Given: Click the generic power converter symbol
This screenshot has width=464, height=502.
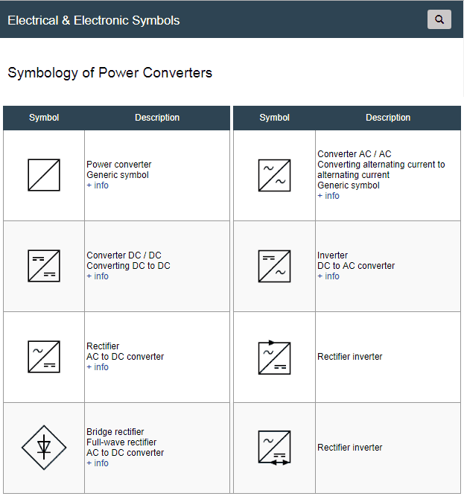Looking at the screenshot, I should [44, 175].
